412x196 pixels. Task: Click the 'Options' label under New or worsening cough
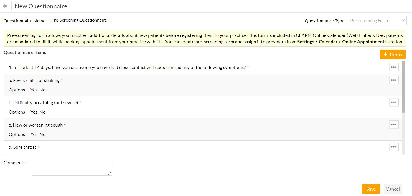point(17,134)
